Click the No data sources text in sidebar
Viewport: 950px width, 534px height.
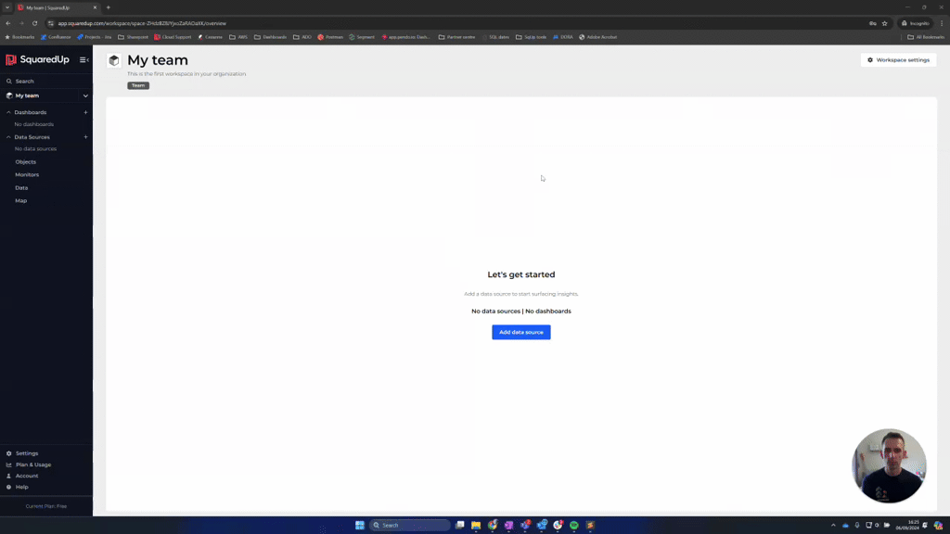coord(36,149)
